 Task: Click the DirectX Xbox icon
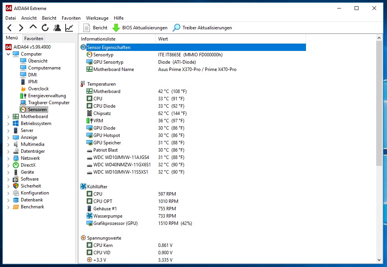[x=16, y=165]
